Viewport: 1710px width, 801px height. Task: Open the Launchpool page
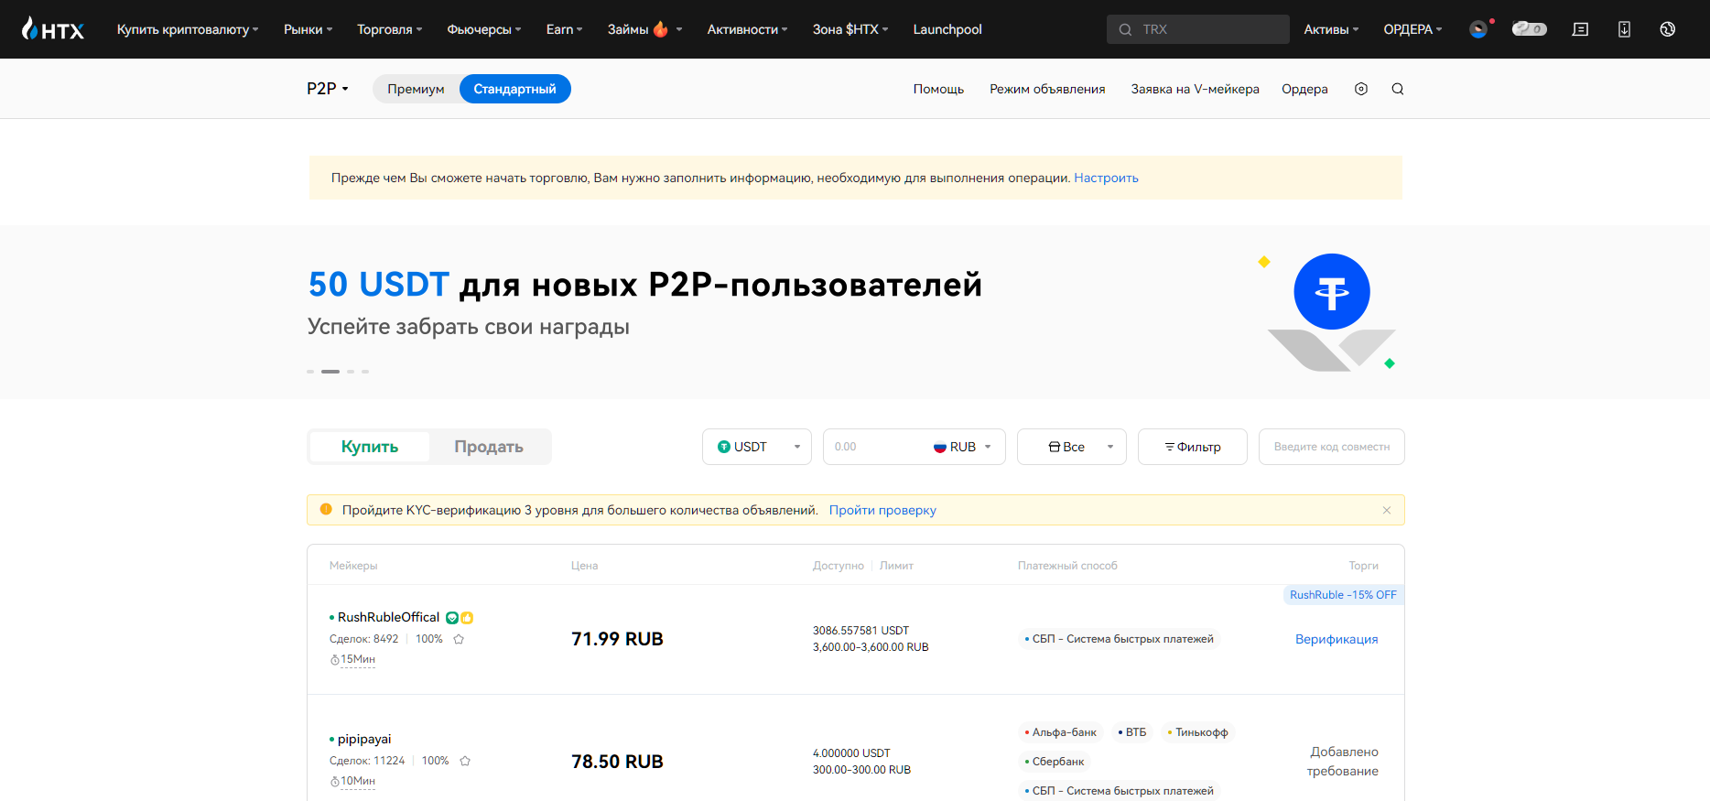click(x=947, y=29)
